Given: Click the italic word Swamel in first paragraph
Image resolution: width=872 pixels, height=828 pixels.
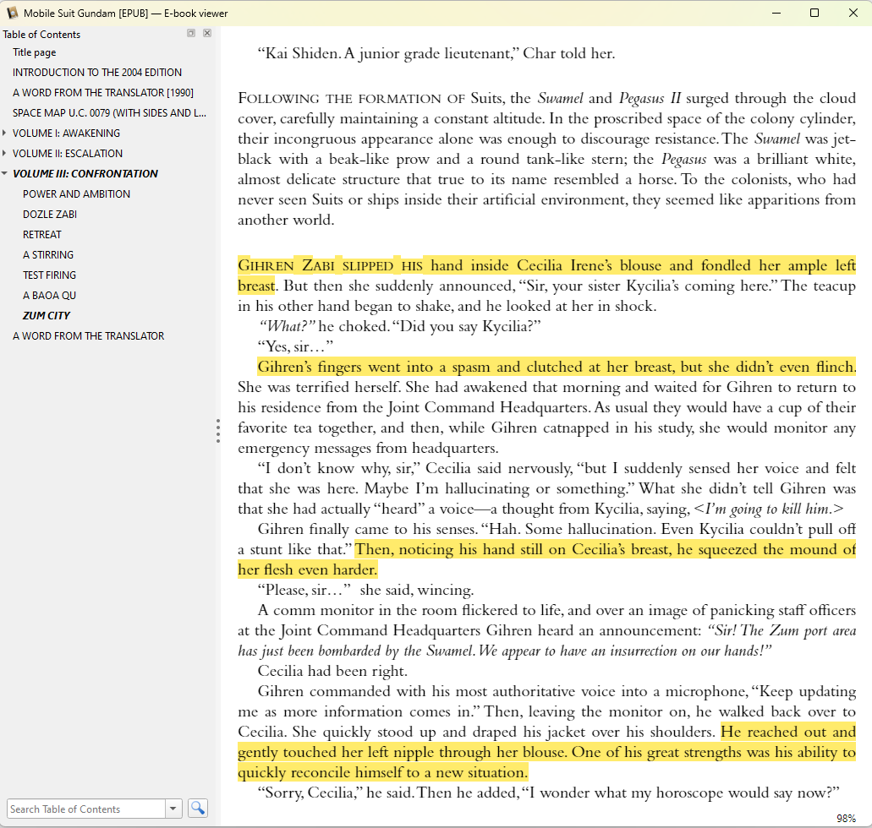Looking at the screenshot, I should tap(560, 98).
